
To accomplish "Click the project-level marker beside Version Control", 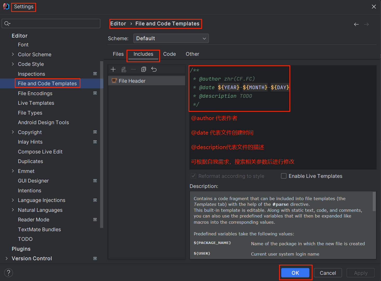I will (x=95, y=258).
